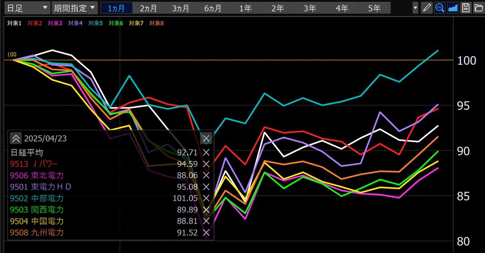Save the chart with floppy disk icon
Screen dimensions: 485x253
tap(466, 8)
